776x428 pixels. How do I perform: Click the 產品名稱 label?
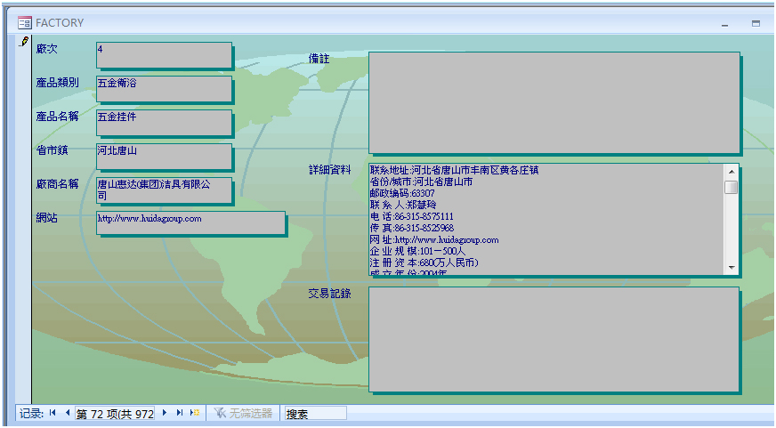tap(58, 117)
